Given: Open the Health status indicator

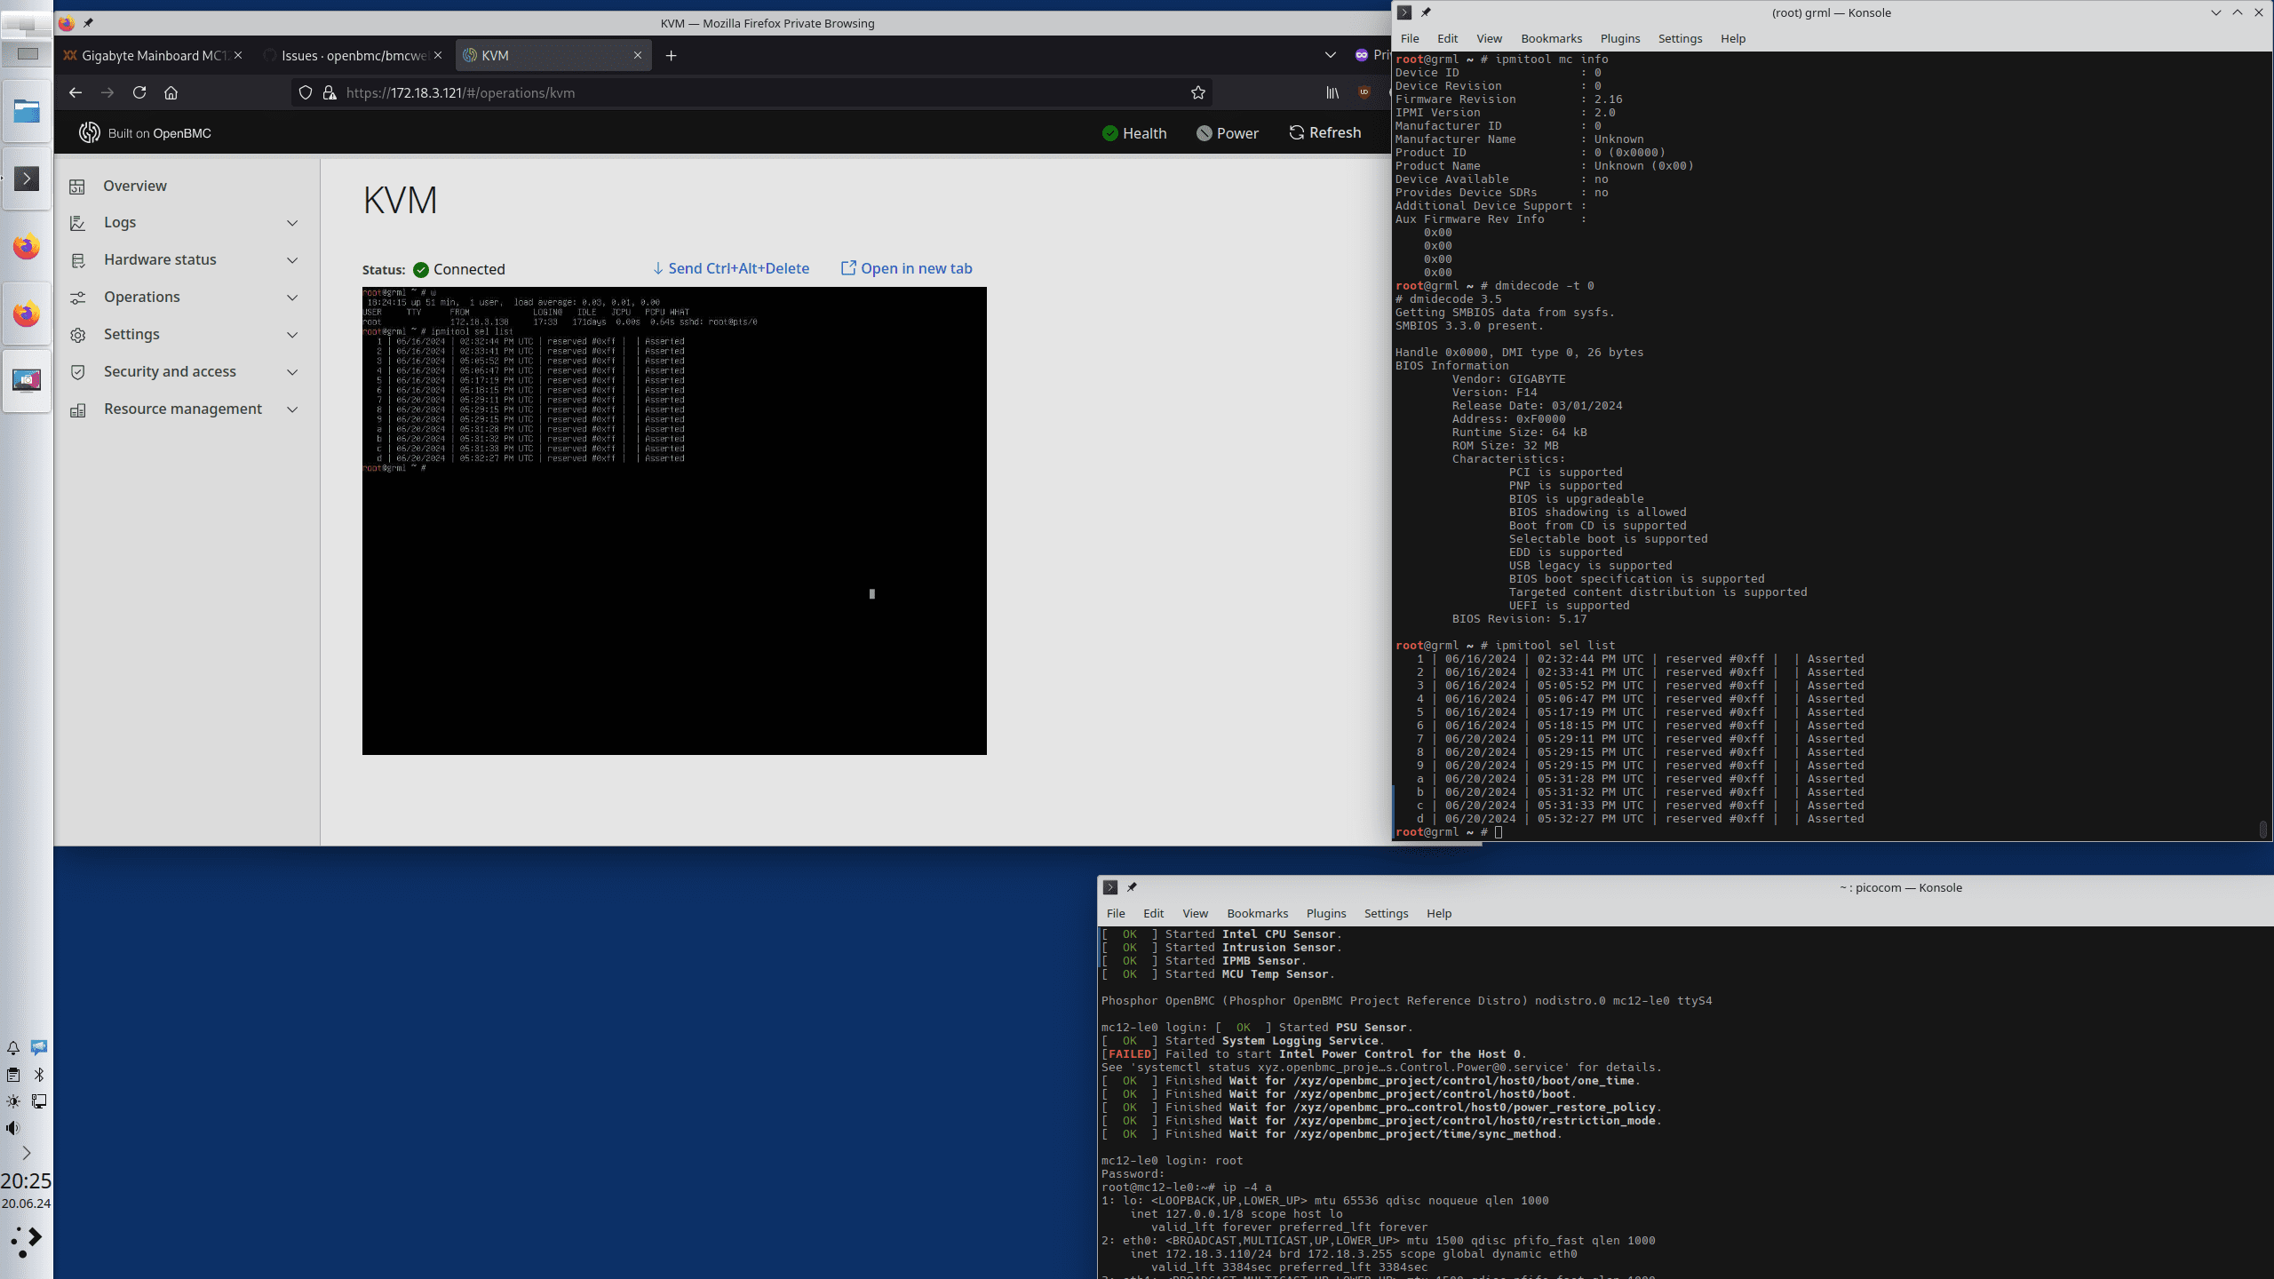Looking at the screenshot, I should (x=1134, y=133).
